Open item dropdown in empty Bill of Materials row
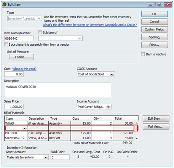The width and height of the screenshot is (174, 168). point(24,128)
